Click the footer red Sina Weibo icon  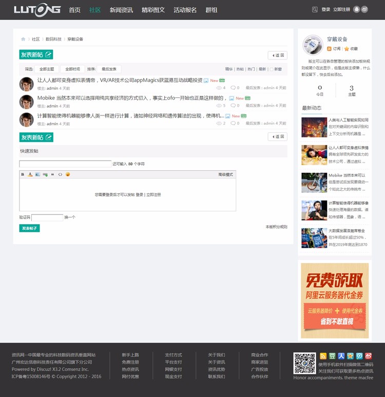click(369, 356)
